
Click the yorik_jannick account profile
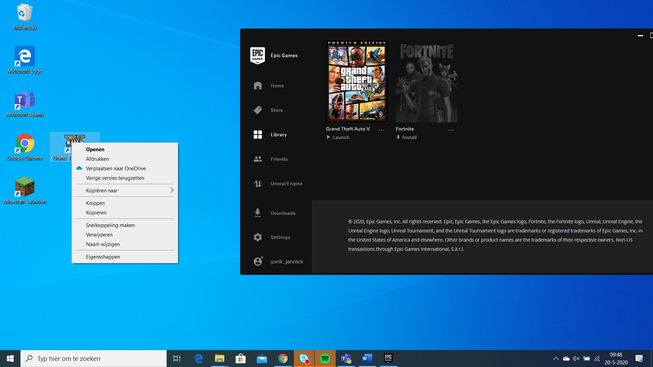286,262
